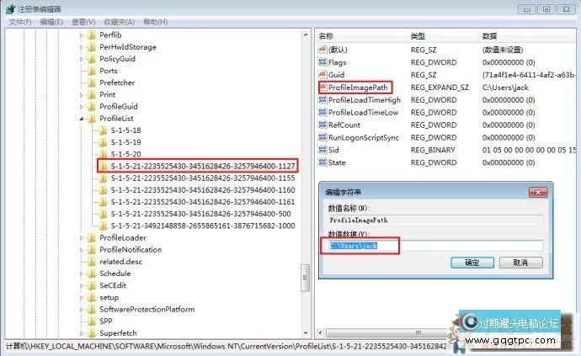Click the RunLogonScriptSync value icon
This screenshot has width=581, height=356.
(x=322, y=137)
